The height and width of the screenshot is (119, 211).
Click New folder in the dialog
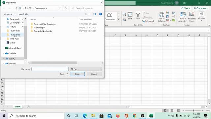23,14
